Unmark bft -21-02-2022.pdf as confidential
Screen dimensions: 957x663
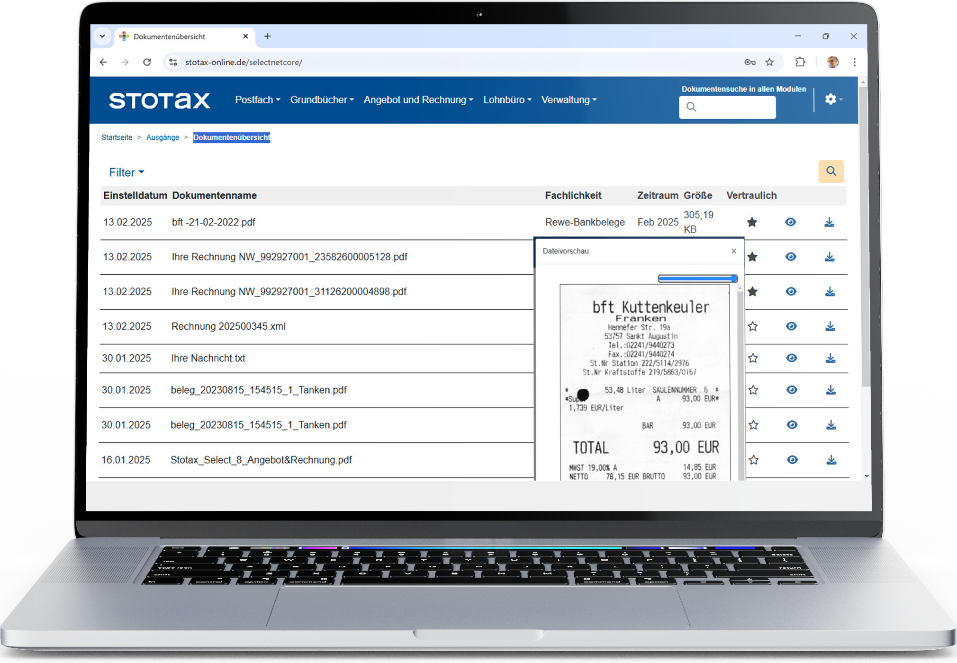[x=752, y=222]
